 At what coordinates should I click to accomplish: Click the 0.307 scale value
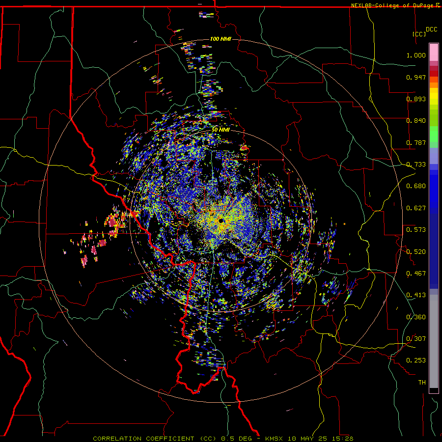pos(416,339)
